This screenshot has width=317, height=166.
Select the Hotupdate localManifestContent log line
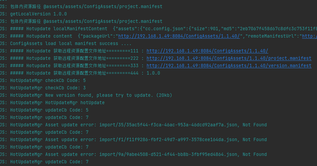pos(135,29)
